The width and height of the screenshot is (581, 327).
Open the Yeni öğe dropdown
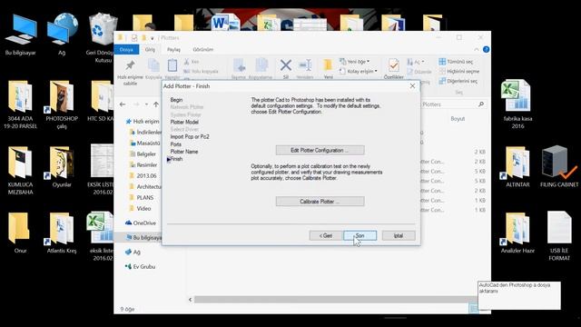(x=355, y=62)
